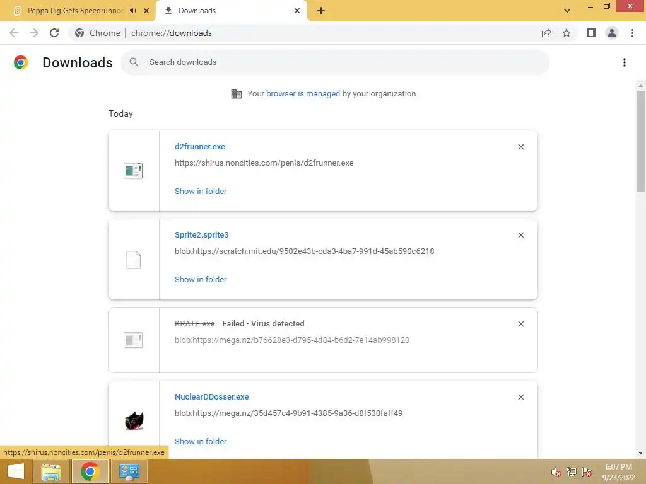
Task: Open the Control Panel taskbar icon
Action: coord(129,471)
